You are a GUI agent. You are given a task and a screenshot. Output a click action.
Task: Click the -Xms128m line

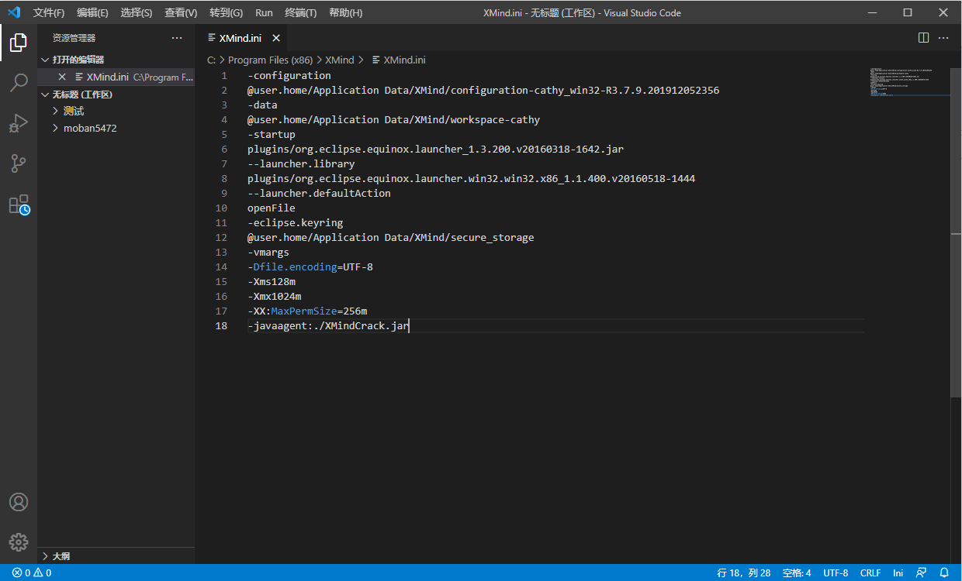[x=272, y=281]
